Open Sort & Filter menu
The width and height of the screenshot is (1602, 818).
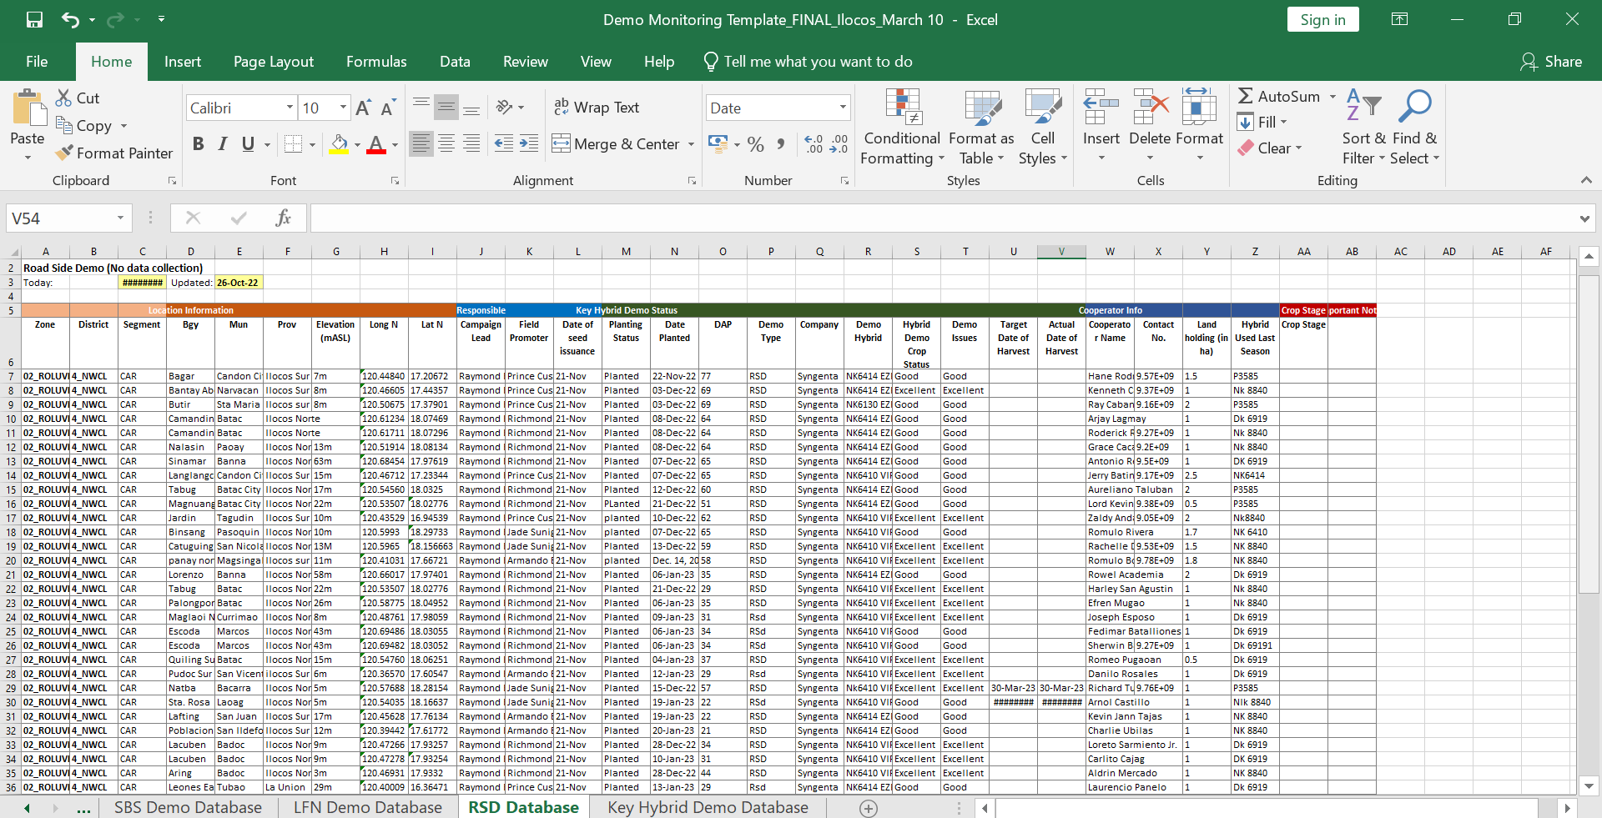(1364, 127)
